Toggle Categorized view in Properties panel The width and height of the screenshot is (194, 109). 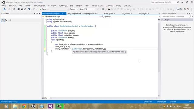click(x=3, y=20)
